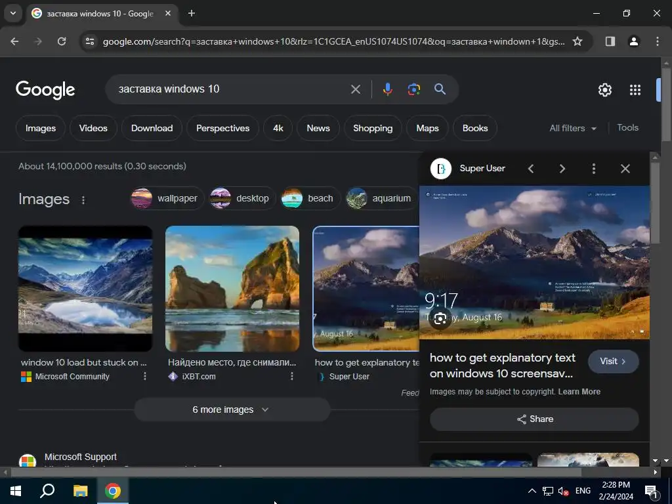Switch to the Images filter
Viewport: 672px width, 504px height.
tap(40, 128)
